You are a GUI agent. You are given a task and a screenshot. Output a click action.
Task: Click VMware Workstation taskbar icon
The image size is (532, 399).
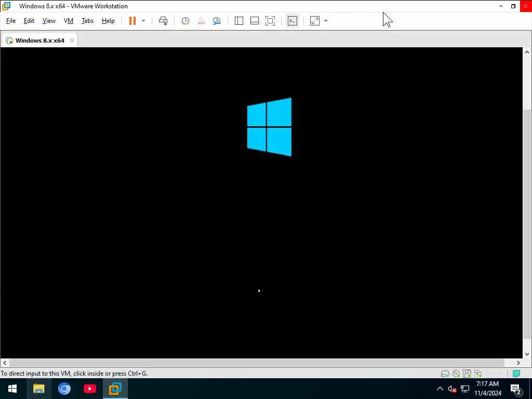click(x=115, y=389)
